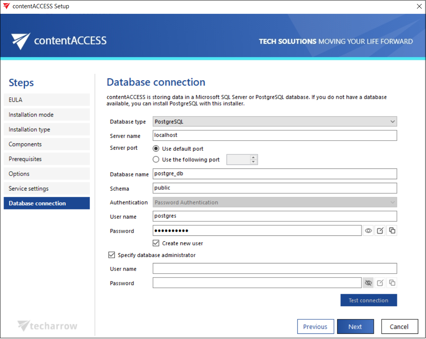Select the 'Use the following port' option
The height and width of the screenshot is (339, 426).
click(156, 159)
